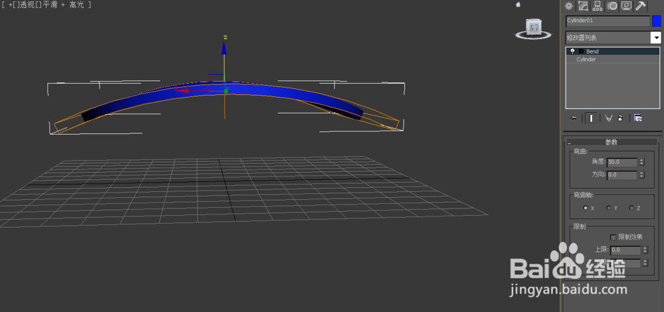Open the Motion command panel tab
This screenshot has width=664, height=312.
[x=612, y=6]
